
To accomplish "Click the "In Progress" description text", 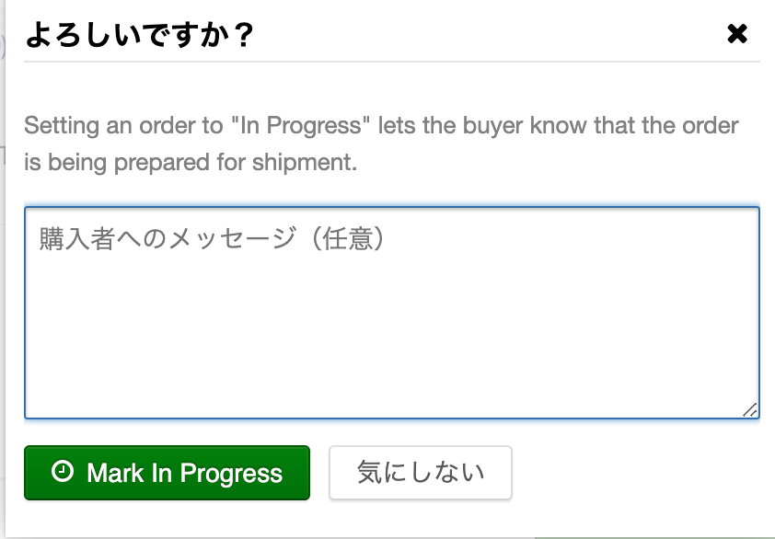I will click(x=382, y=143).
